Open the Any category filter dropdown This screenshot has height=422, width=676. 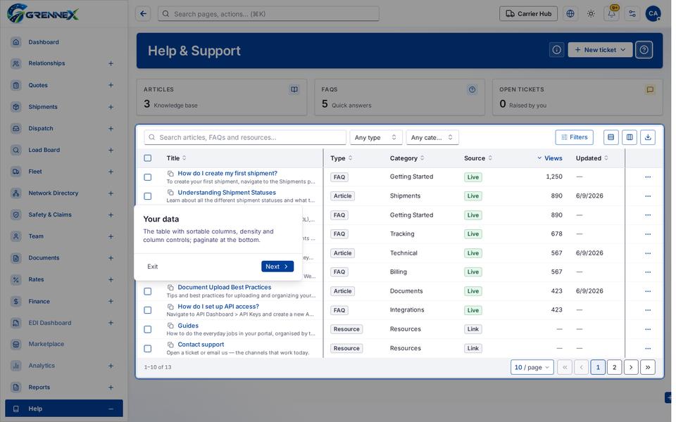(432, 137)
